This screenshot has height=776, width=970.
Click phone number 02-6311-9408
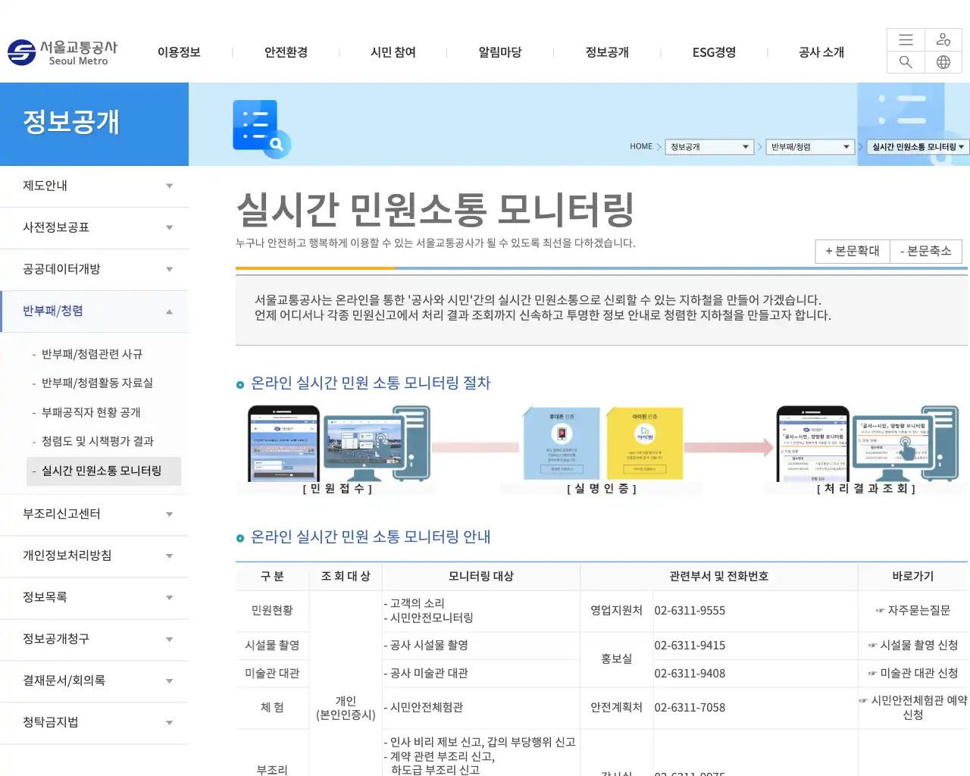tap(690, 674)
